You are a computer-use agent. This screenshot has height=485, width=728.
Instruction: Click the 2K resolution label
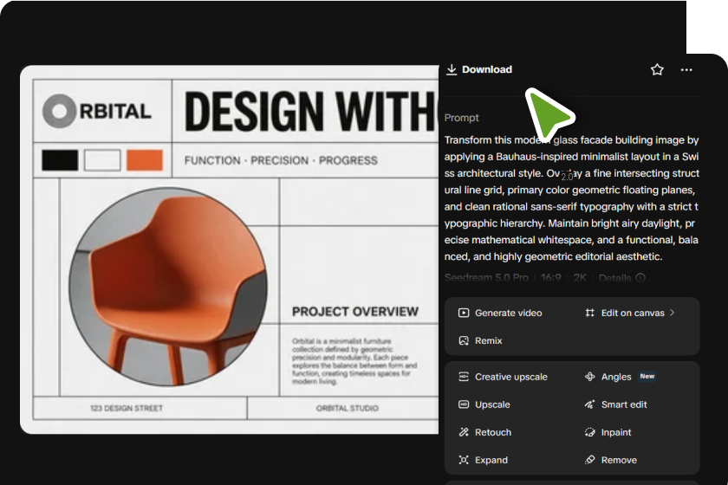tap(580, 277)
